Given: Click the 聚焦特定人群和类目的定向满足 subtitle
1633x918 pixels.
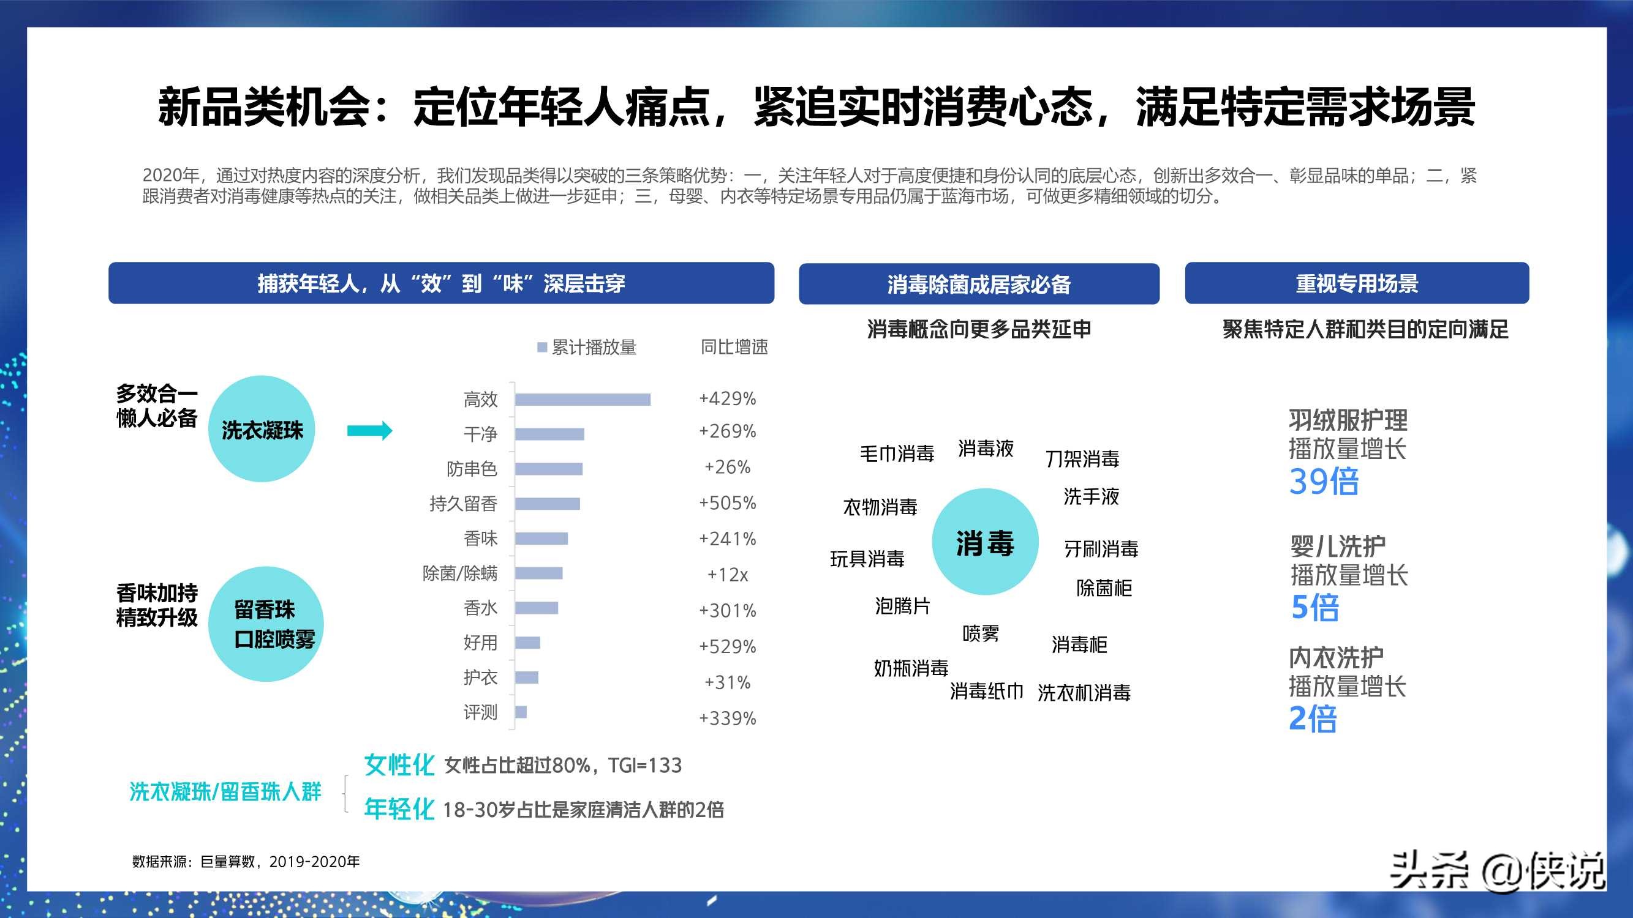Looking at the screenshot, I should pos(1365,329).
